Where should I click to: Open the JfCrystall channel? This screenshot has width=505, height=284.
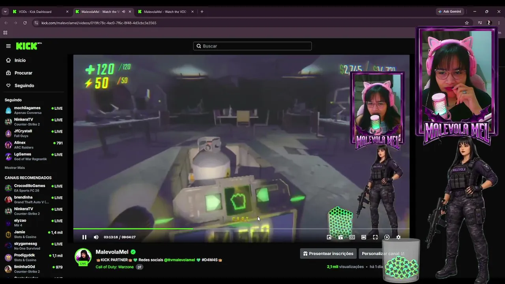click(34, 133)
